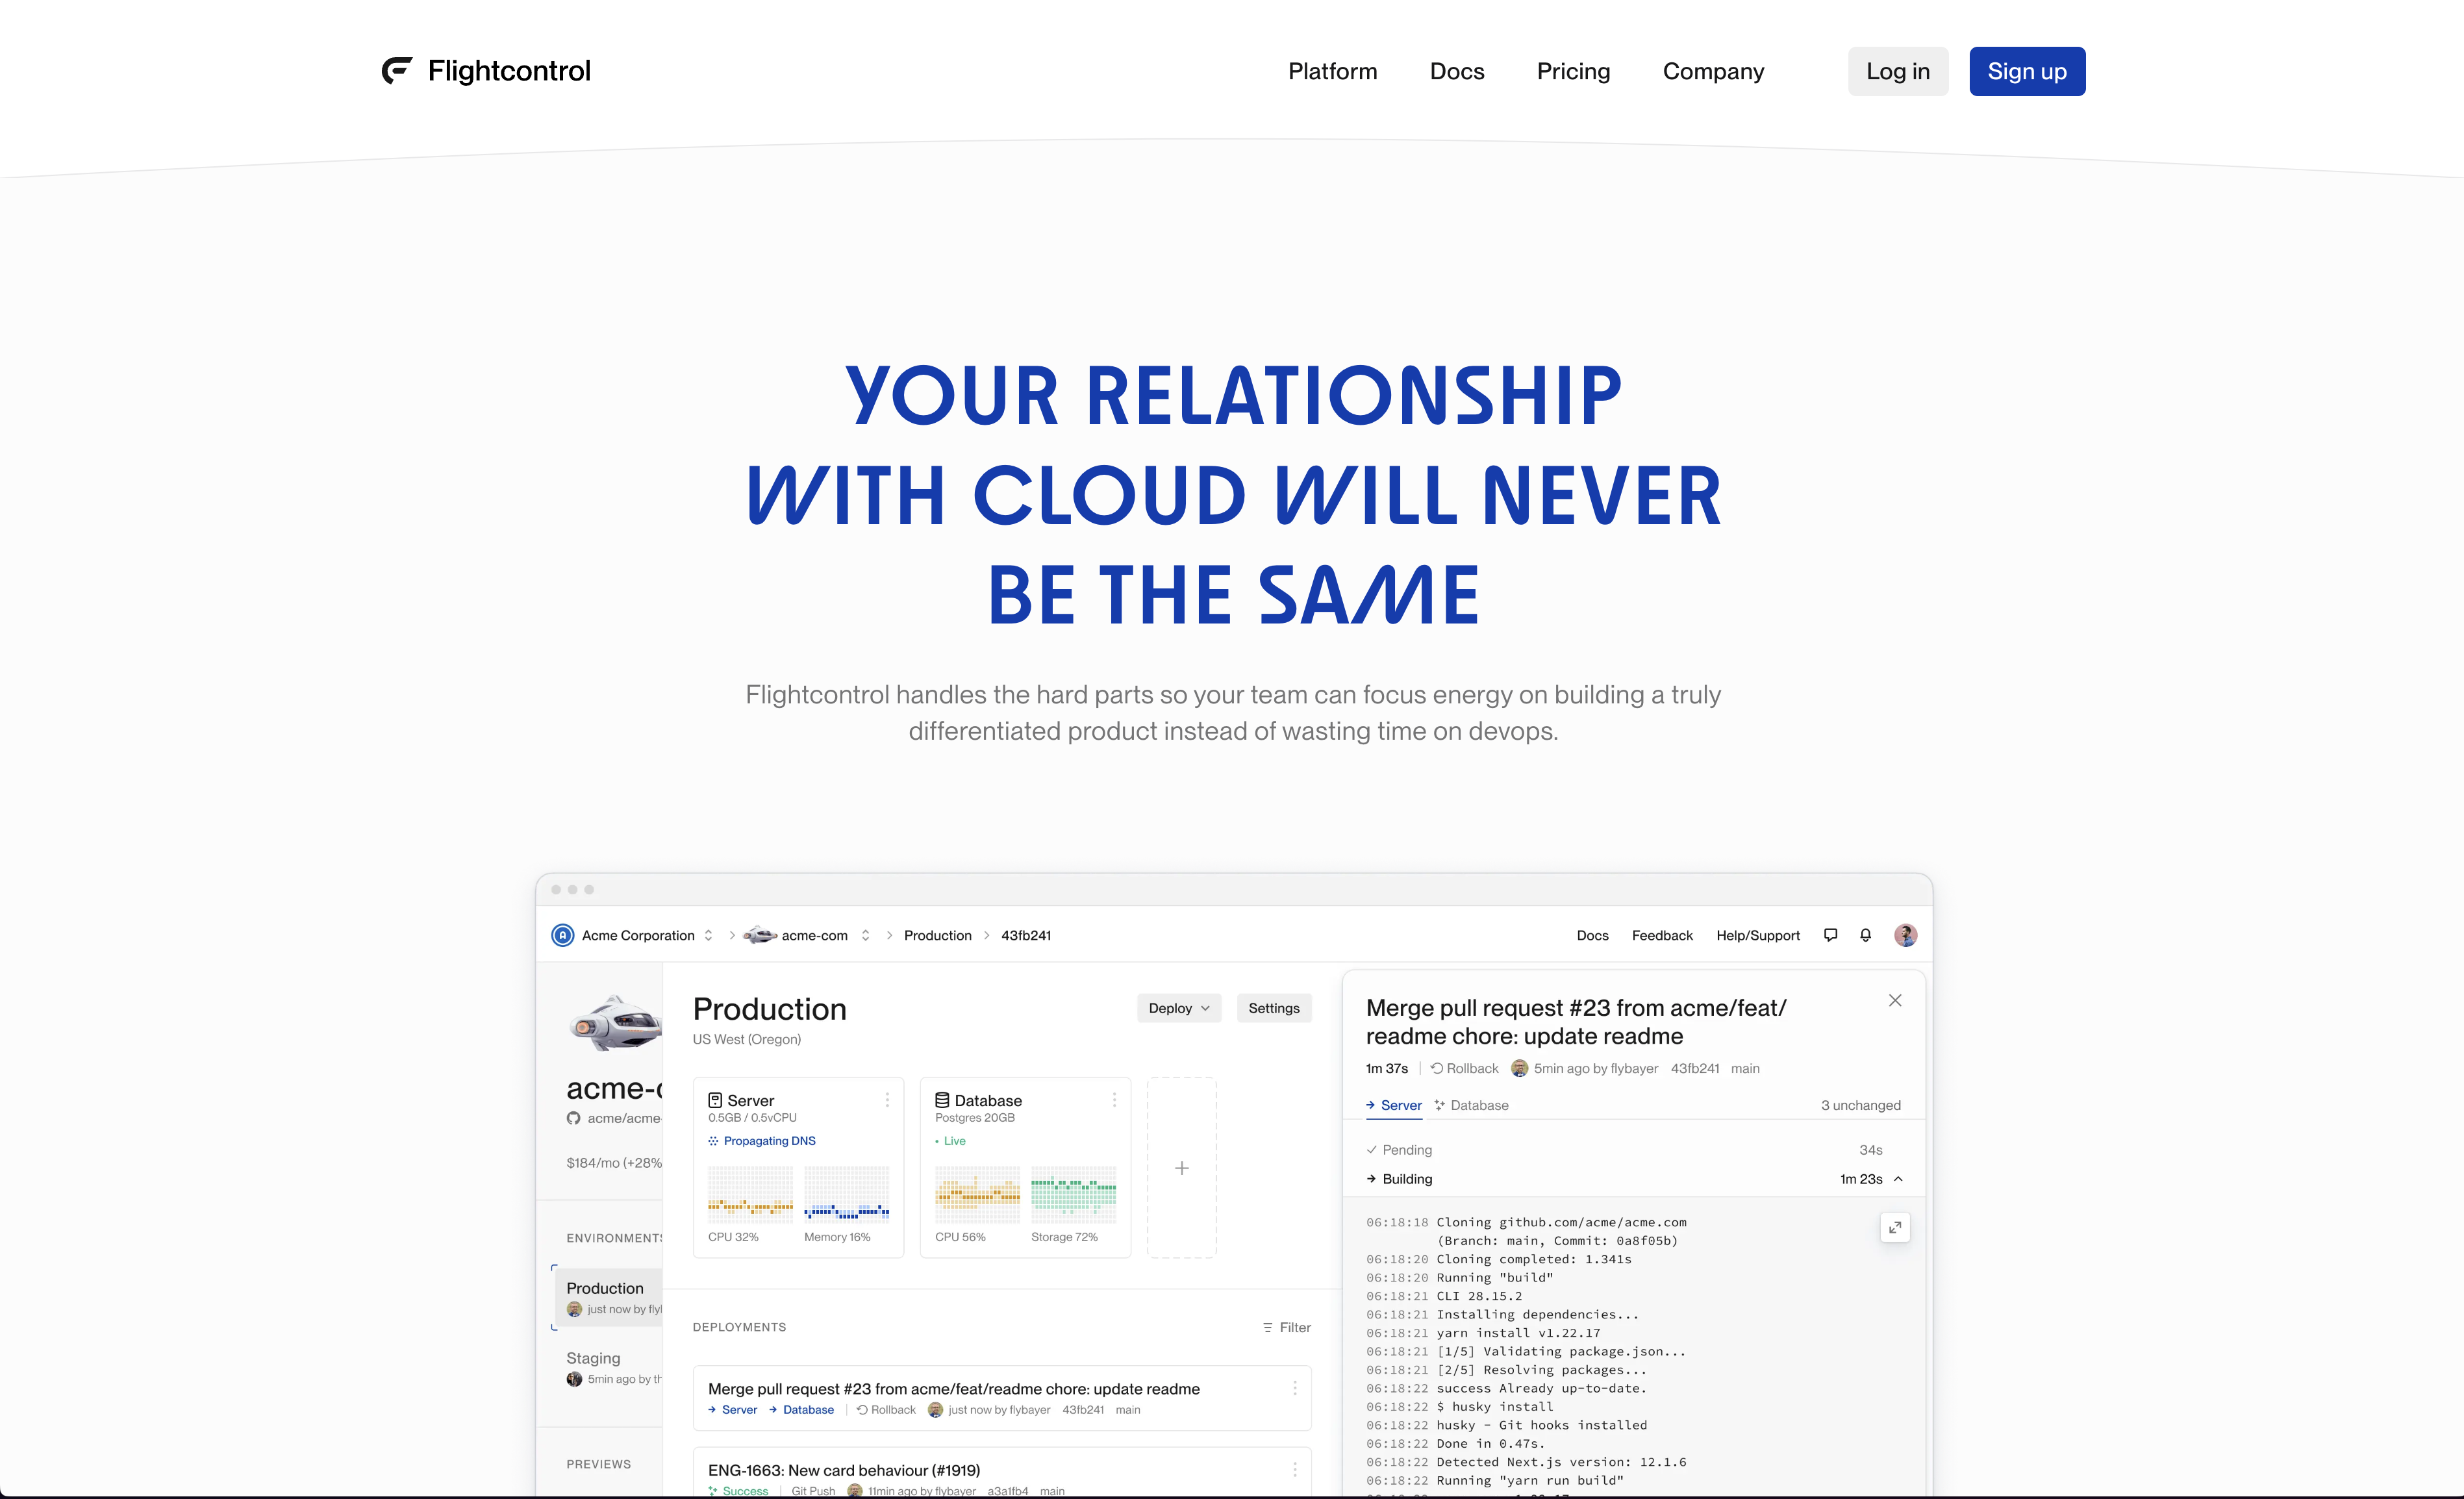Expand the acme-com project switcher

pyautogui.click(x=865, y=935)
